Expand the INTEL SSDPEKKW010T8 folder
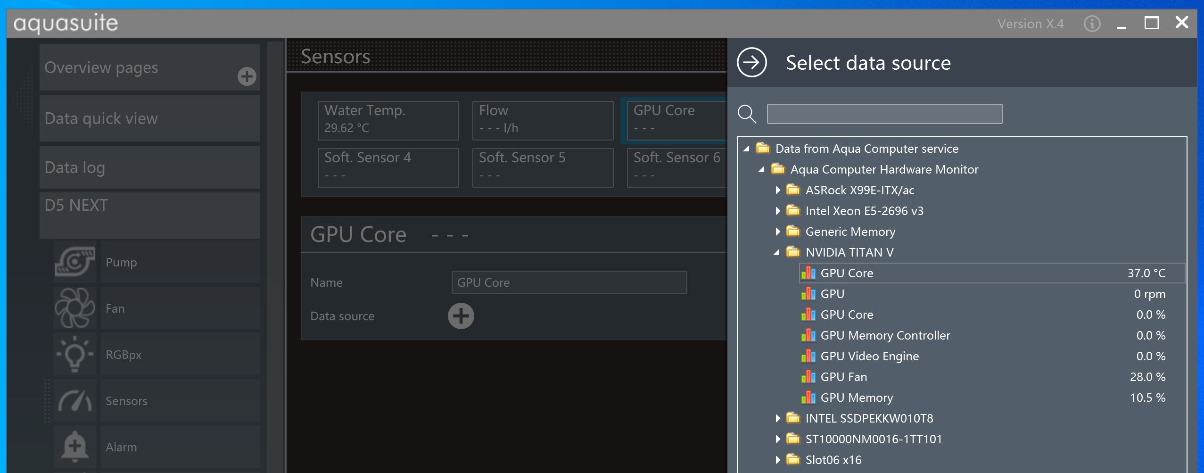 coord(778,418)
